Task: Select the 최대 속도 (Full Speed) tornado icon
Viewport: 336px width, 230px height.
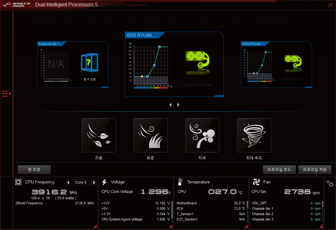Action: [254, 135]
